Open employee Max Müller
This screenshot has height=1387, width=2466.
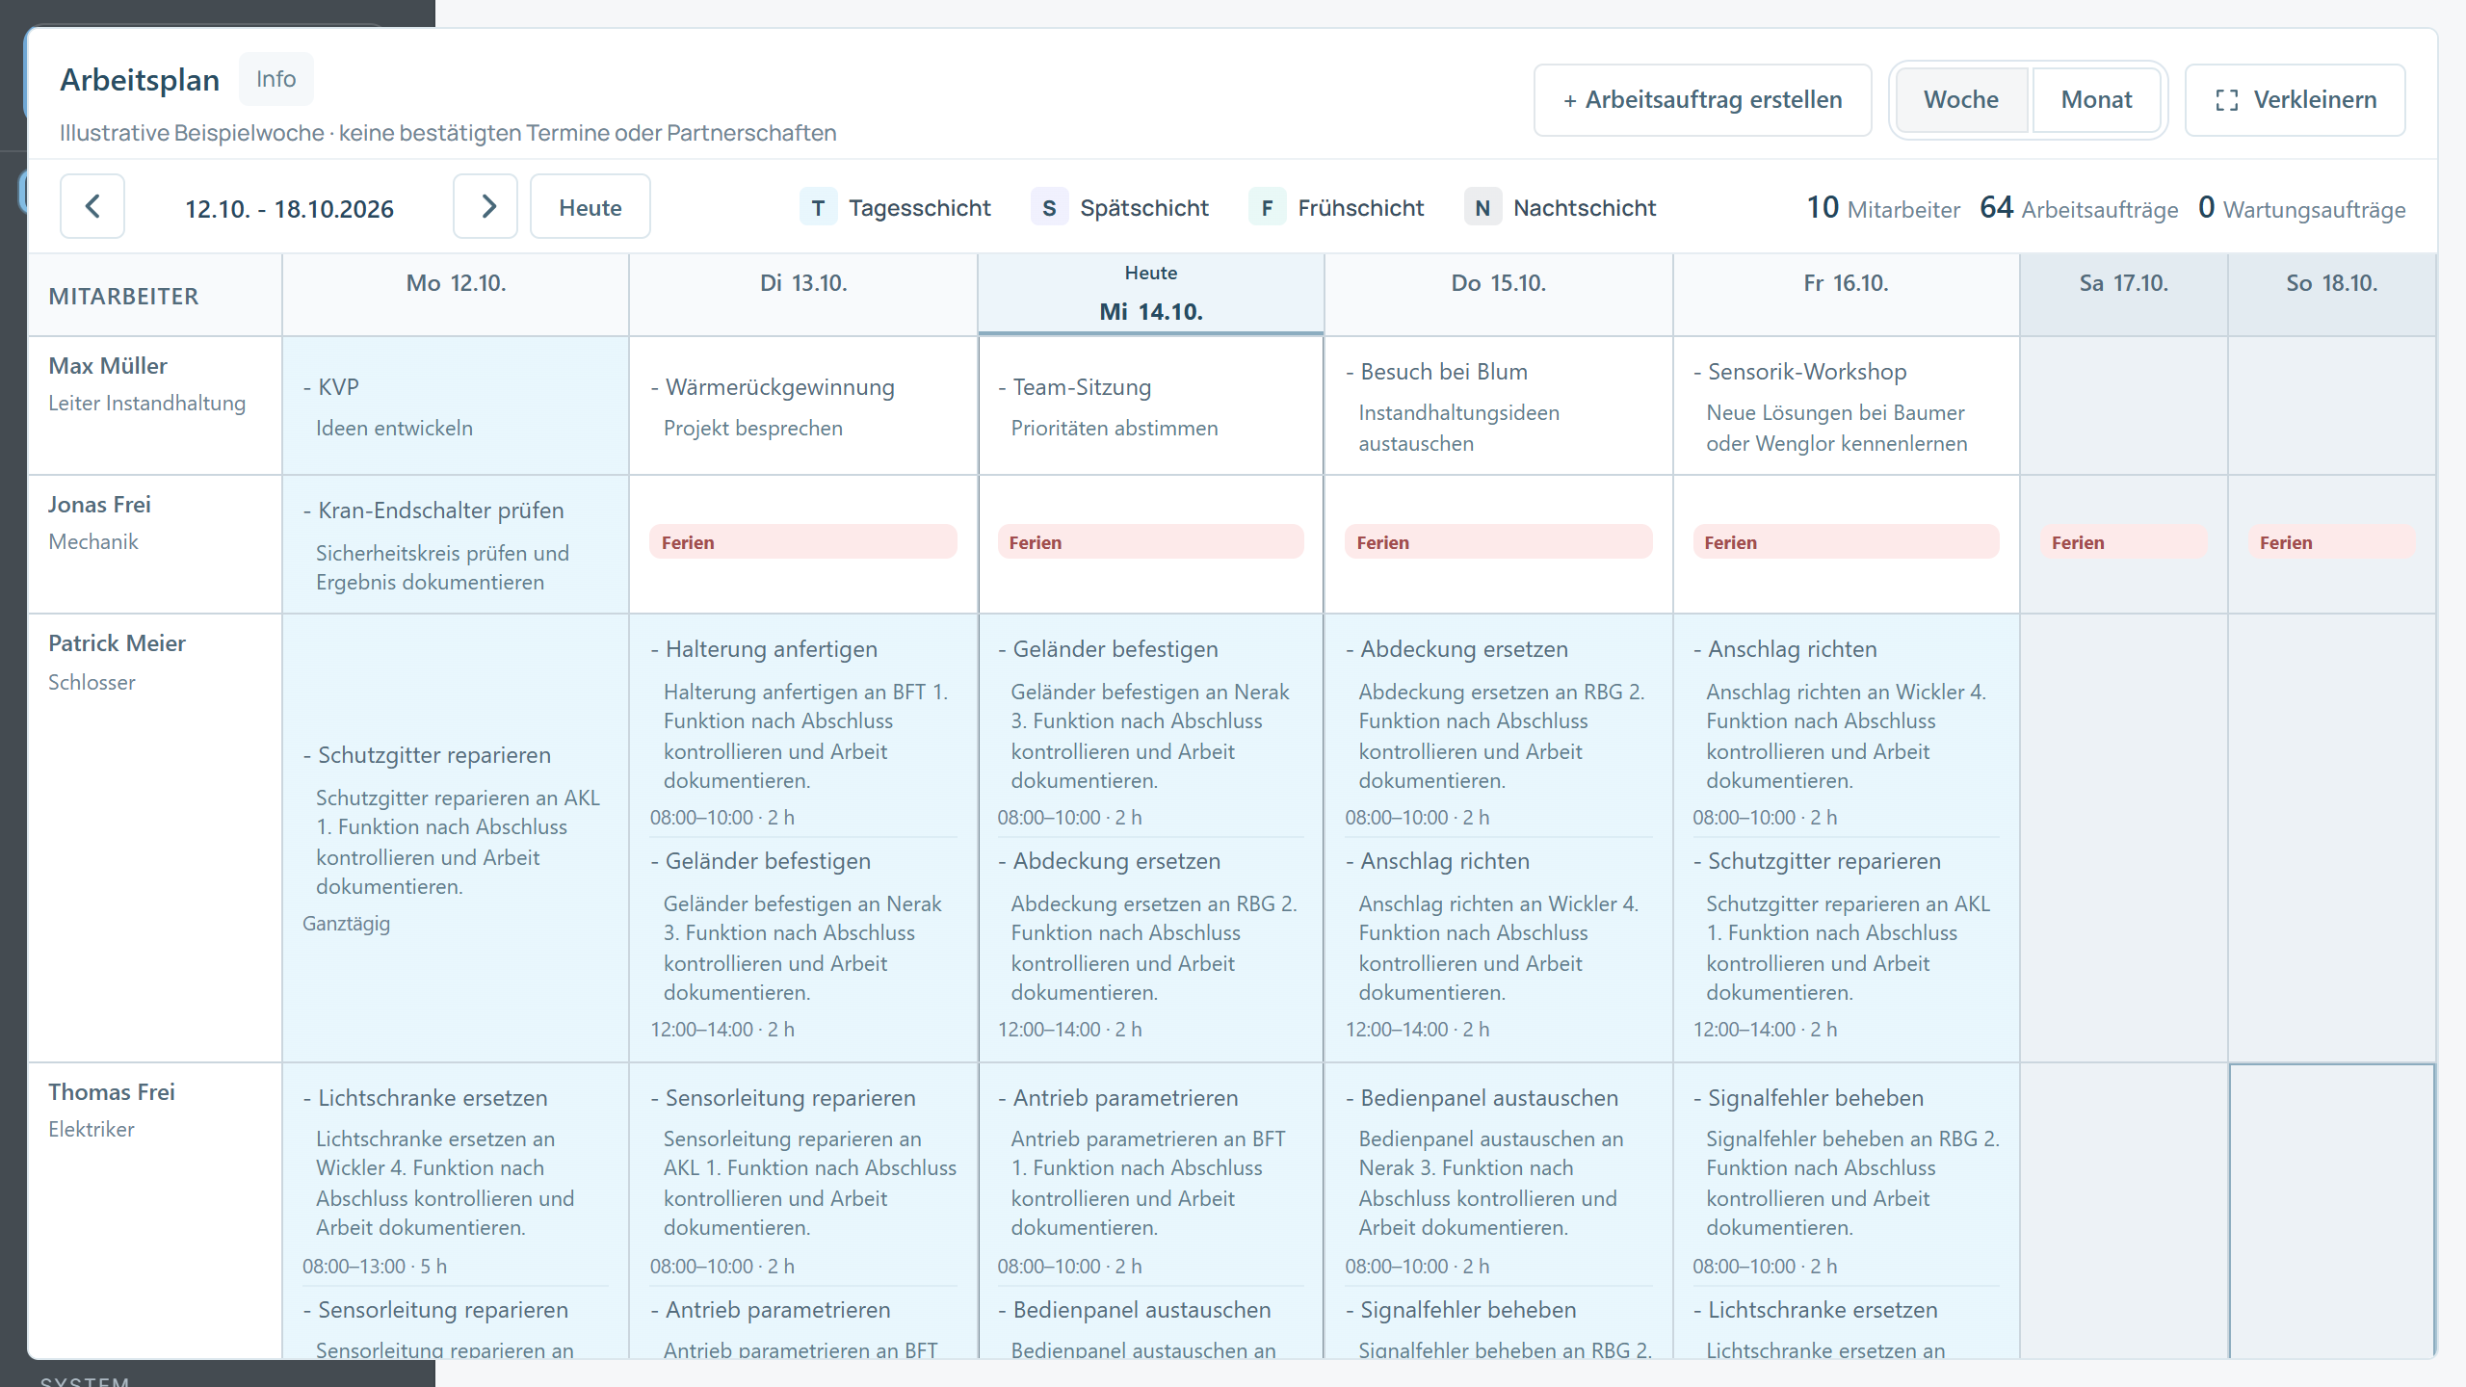point(108,366)
